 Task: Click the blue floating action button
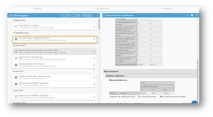coord(194,103)
